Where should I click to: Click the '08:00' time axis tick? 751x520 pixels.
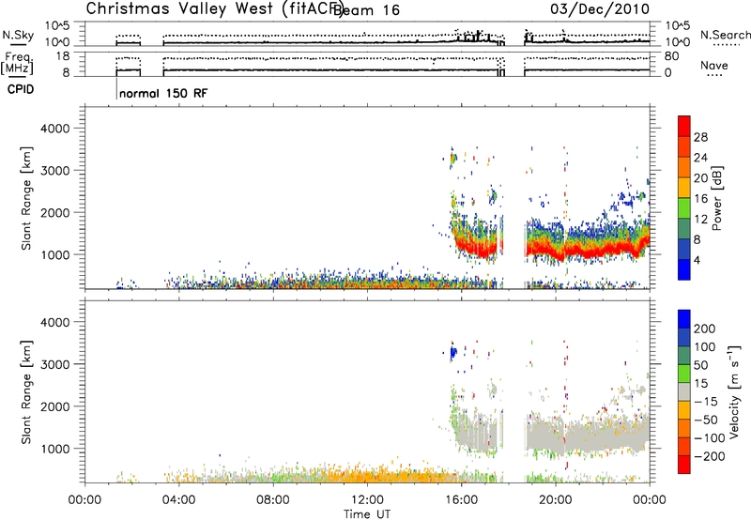tap(273, 500)
